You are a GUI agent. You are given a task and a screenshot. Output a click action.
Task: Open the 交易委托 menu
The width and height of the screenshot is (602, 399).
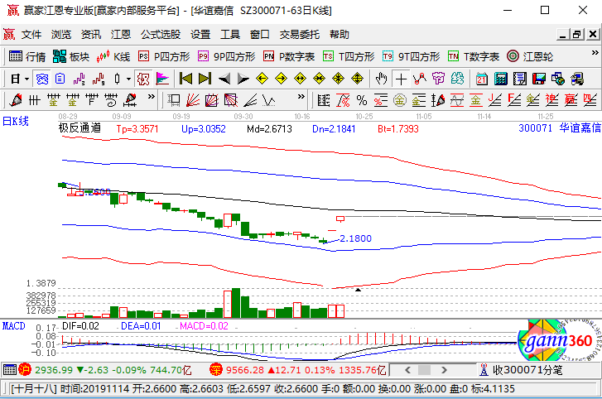point(300,35)
